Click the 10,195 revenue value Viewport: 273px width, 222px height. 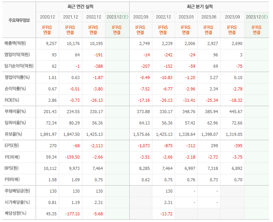[x=96, y=43]
